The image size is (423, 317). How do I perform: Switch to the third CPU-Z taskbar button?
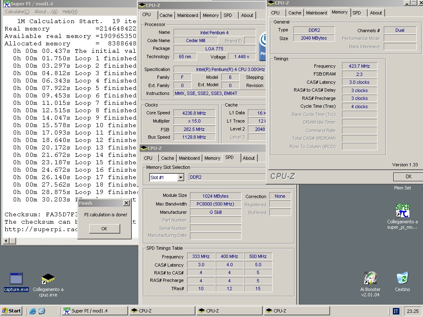(297, 311)
